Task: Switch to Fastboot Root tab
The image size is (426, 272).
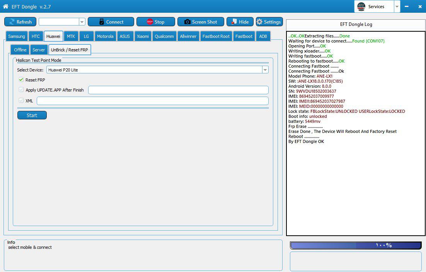Action: (x=216, y=36)
